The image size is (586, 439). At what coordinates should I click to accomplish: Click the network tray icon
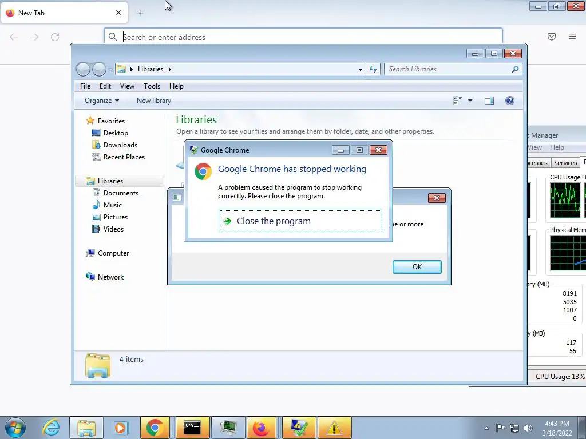(514, 428)
